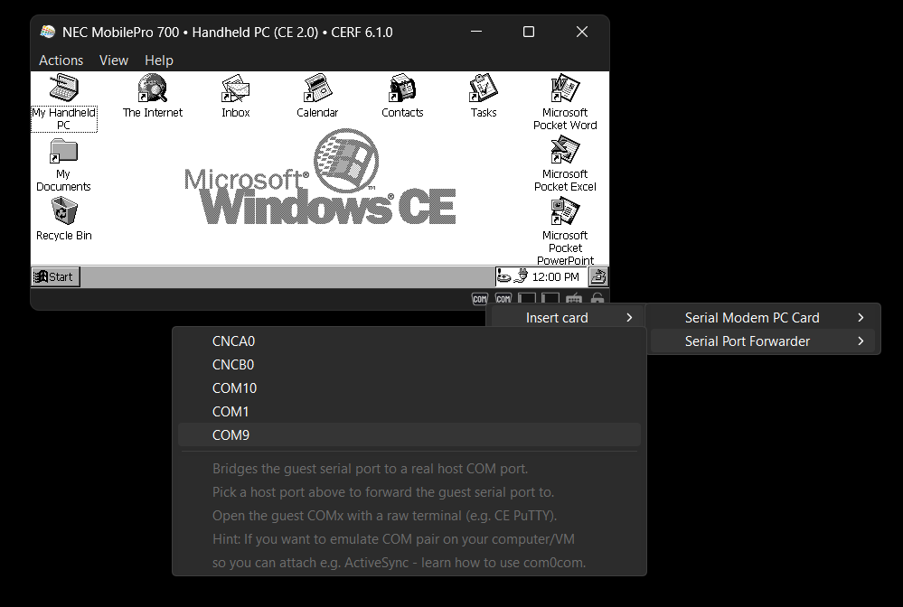Open the Actions menu
903x607 pixels.
coord(61,60)
